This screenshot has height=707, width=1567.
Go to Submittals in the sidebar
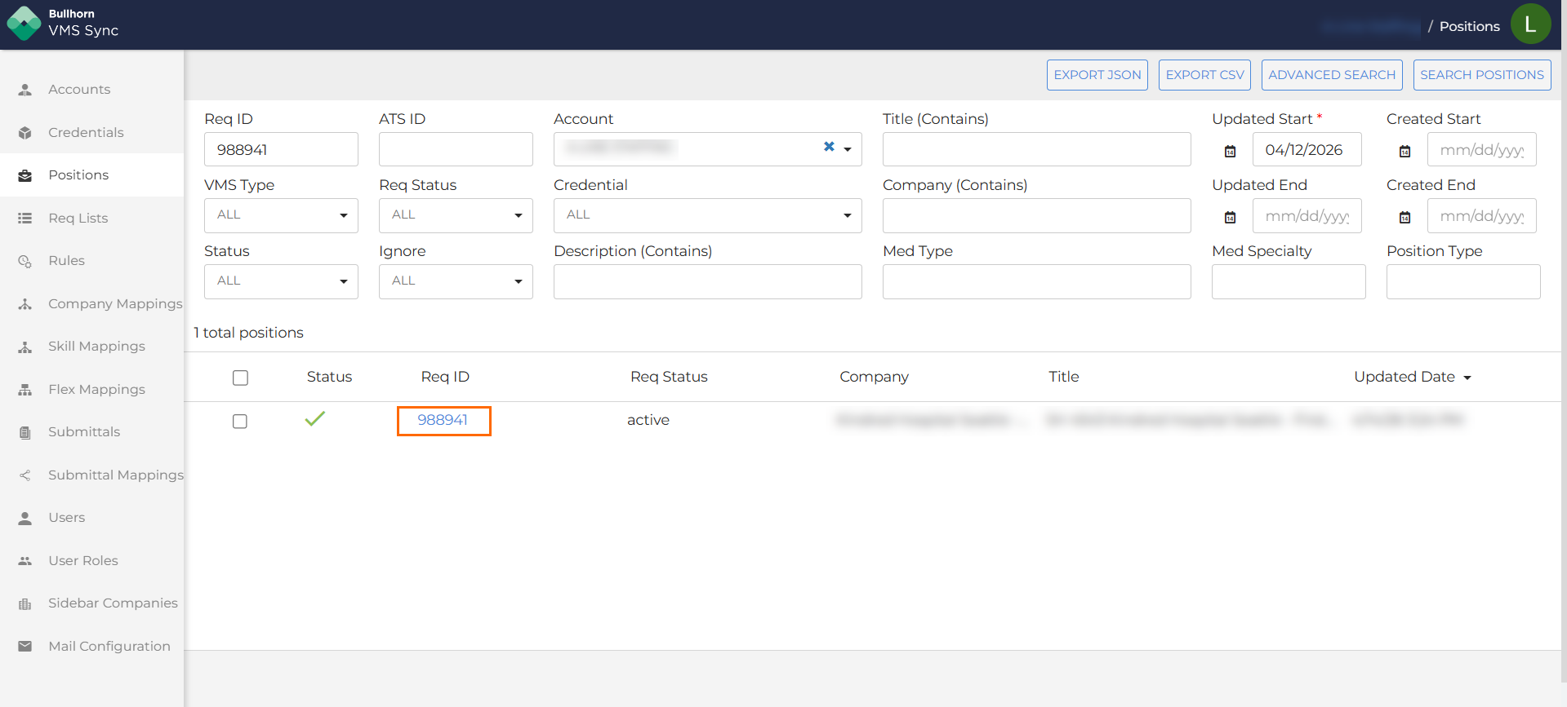[83, 432]
